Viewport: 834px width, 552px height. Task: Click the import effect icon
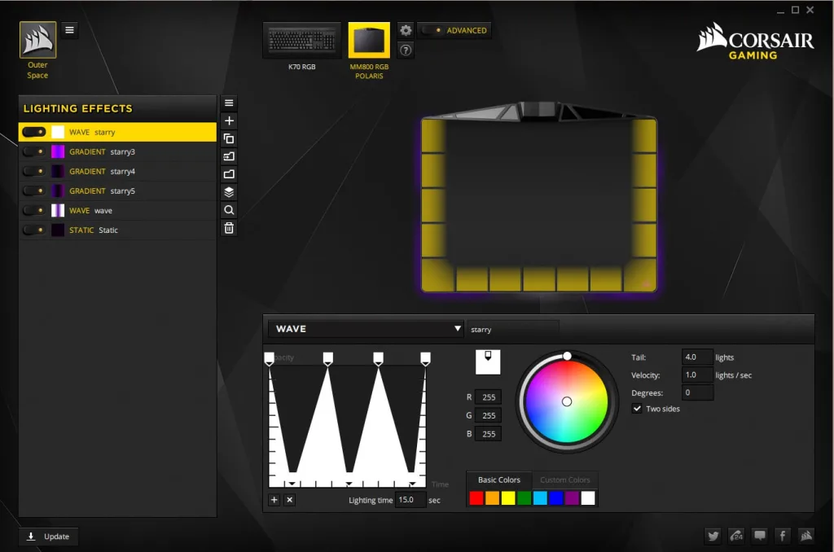click(229, 156)
